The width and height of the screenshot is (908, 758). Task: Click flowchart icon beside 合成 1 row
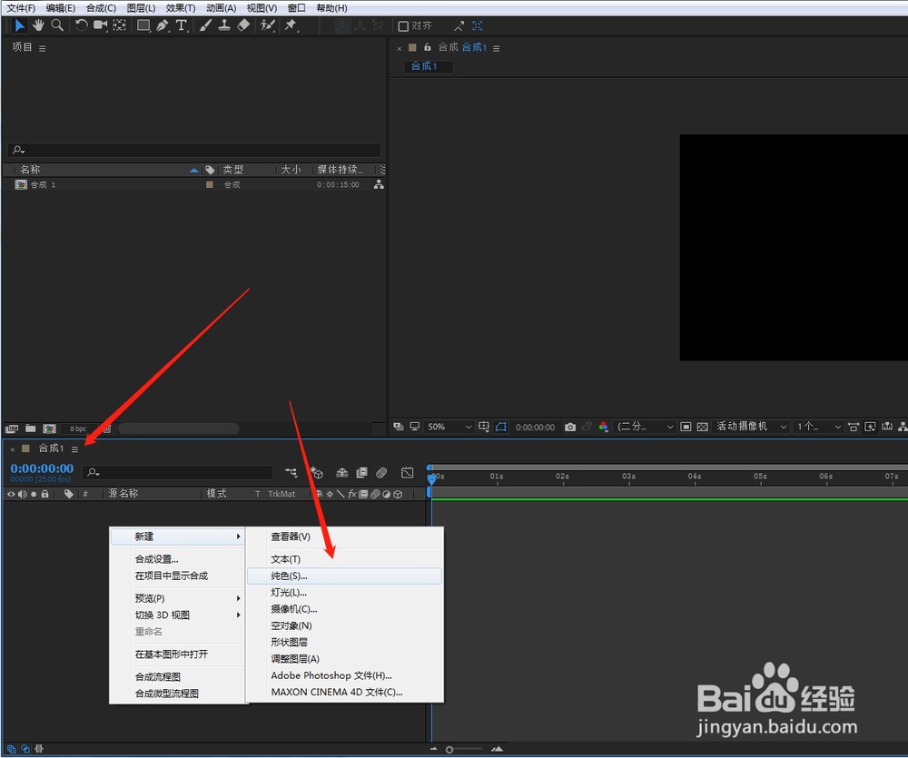click(x=379, y=184)
